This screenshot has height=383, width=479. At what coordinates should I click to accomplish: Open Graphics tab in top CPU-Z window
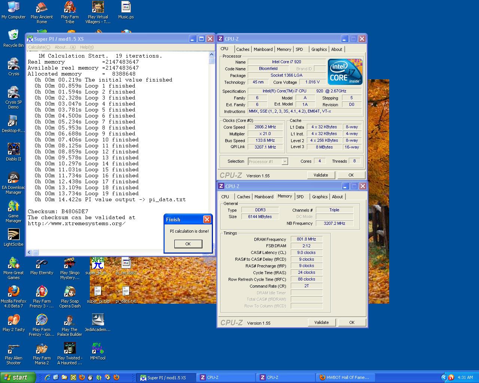coord(319,49)
